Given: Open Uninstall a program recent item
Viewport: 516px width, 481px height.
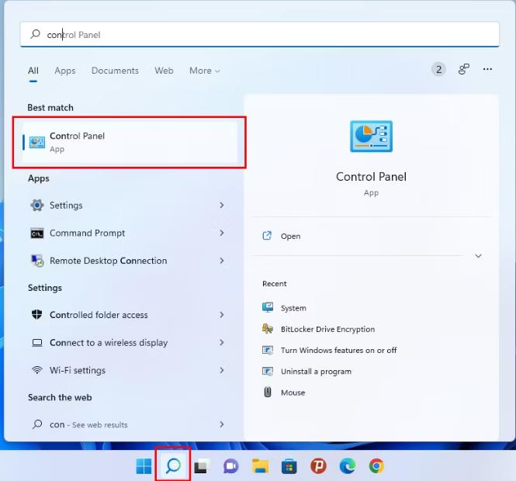Looking at the screenshot, I should pos(316,372).
